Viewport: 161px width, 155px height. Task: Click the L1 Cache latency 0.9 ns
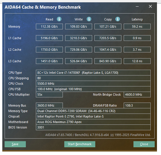(137, 38)
